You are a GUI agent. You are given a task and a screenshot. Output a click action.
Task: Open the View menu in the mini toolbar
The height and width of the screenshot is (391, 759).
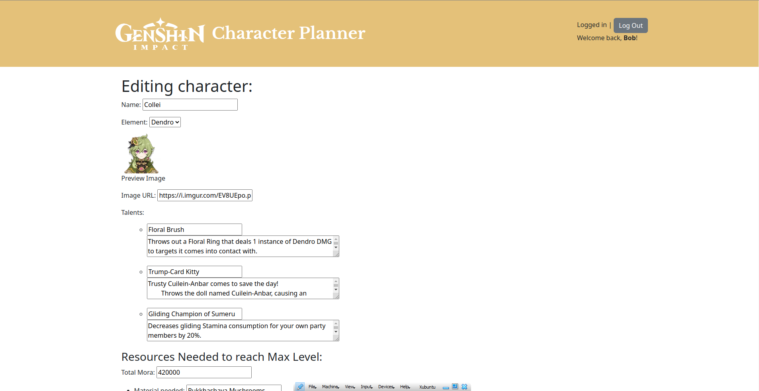pos(348,386)
